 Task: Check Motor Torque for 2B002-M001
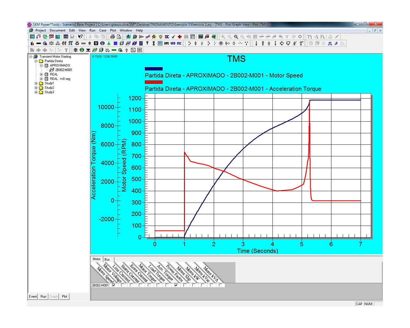click(x=159, y=285)
